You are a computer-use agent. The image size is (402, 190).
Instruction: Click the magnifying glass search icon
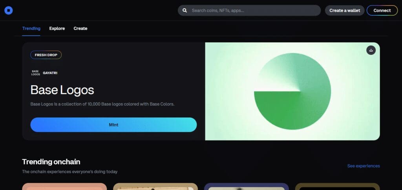[185, 11]
